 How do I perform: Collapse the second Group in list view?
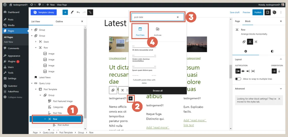(32, 36)
